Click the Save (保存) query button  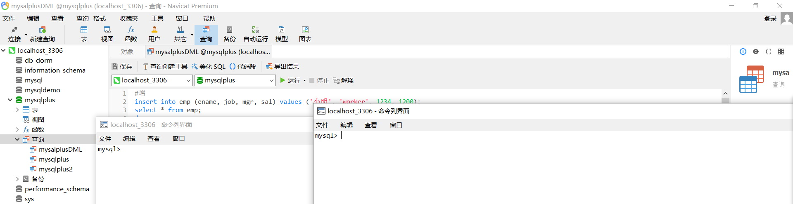tap(122, 66)
